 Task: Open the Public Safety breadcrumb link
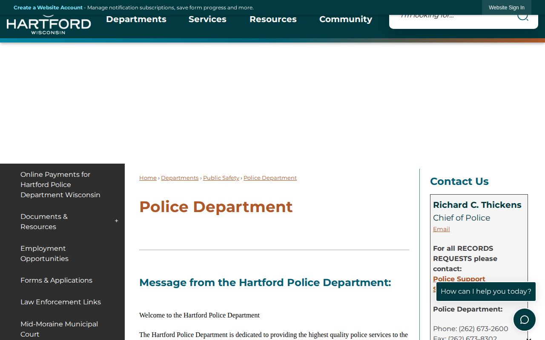(x=221, y=178)
